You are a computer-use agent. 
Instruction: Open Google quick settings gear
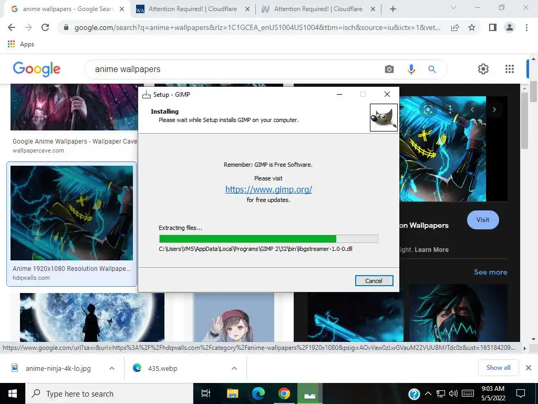(x=483, y=69)
